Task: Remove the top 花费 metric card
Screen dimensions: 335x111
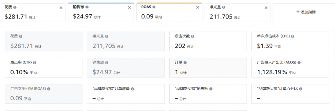Action: [x=61, y=8]
